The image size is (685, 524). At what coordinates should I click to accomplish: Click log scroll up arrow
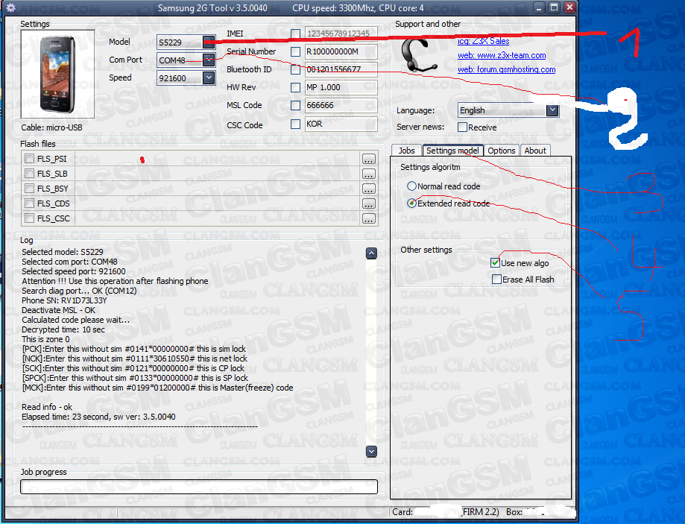pos(371,253)
